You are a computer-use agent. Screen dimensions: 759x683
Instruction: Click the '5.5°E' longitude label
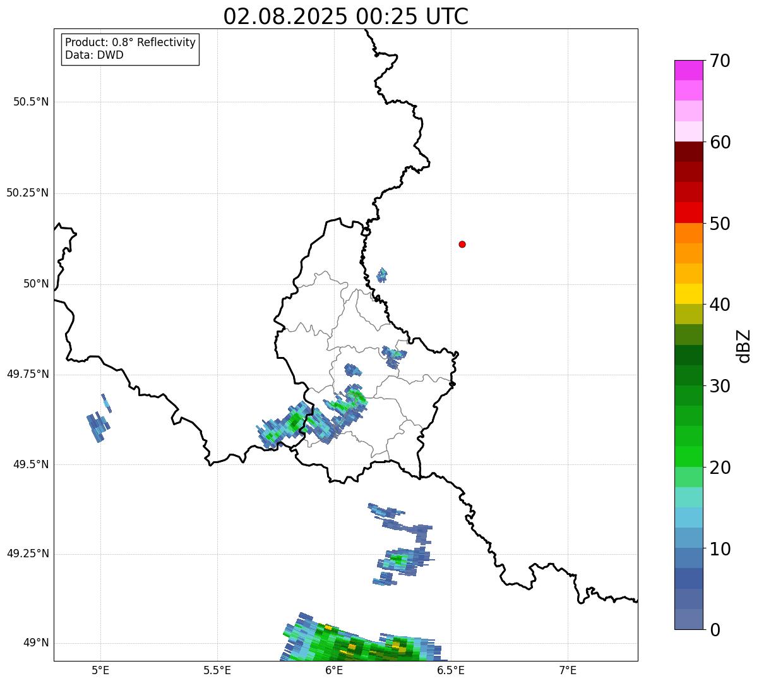(x=217, y=670)
